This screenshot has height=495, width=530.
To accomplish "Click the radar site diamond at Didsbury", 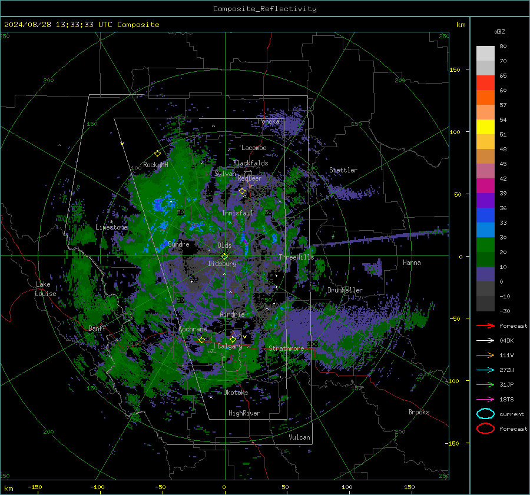I will 224,257.
